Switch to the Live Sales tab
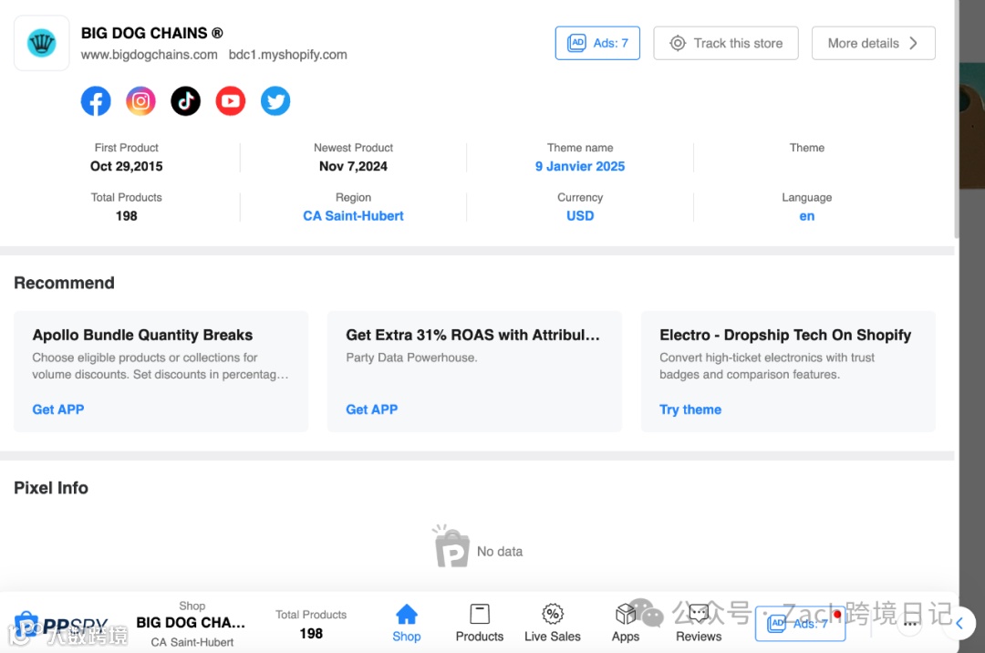The image size is (985, 653). pyautogui.click(x=552, y=623)
